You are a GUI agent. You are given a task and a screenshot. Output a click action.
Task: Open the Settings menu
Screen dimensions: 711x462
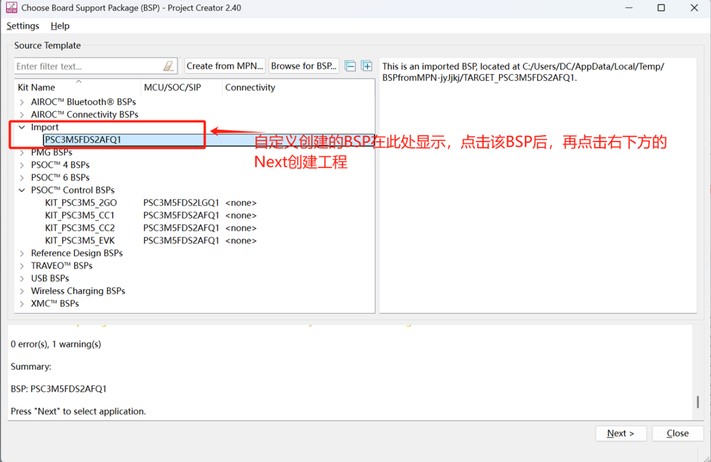[23, 26]
